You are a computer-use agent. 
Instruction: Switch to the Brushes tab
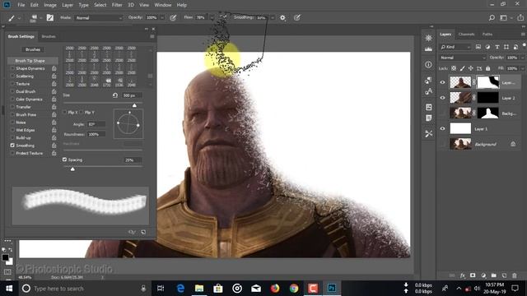[x=49, y=36]
